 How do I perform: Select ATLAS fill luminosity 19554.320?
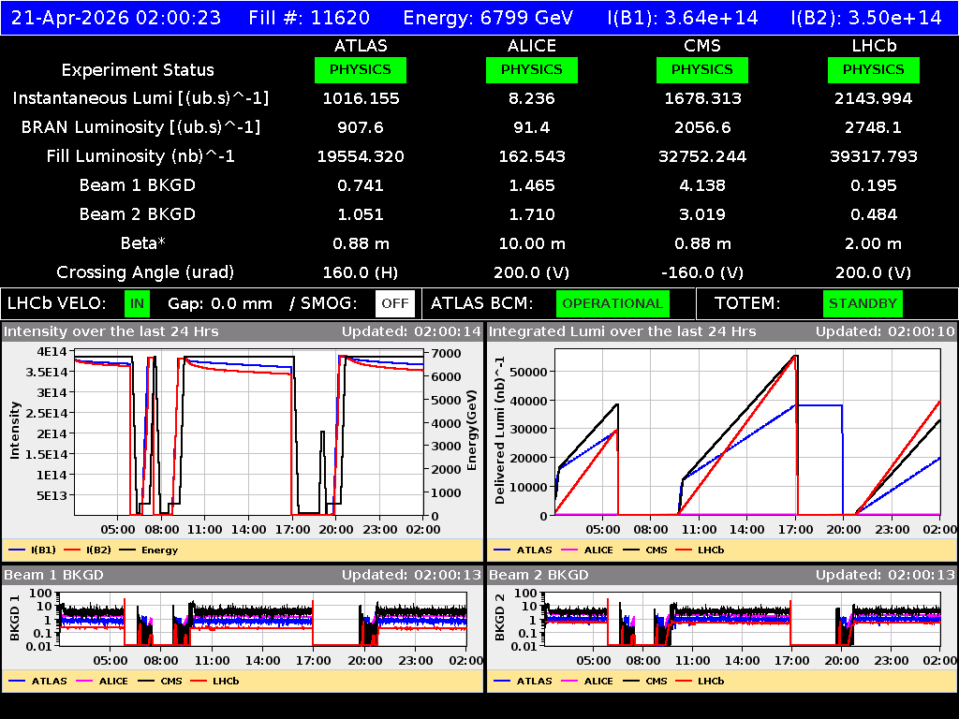tap(361, 156)
